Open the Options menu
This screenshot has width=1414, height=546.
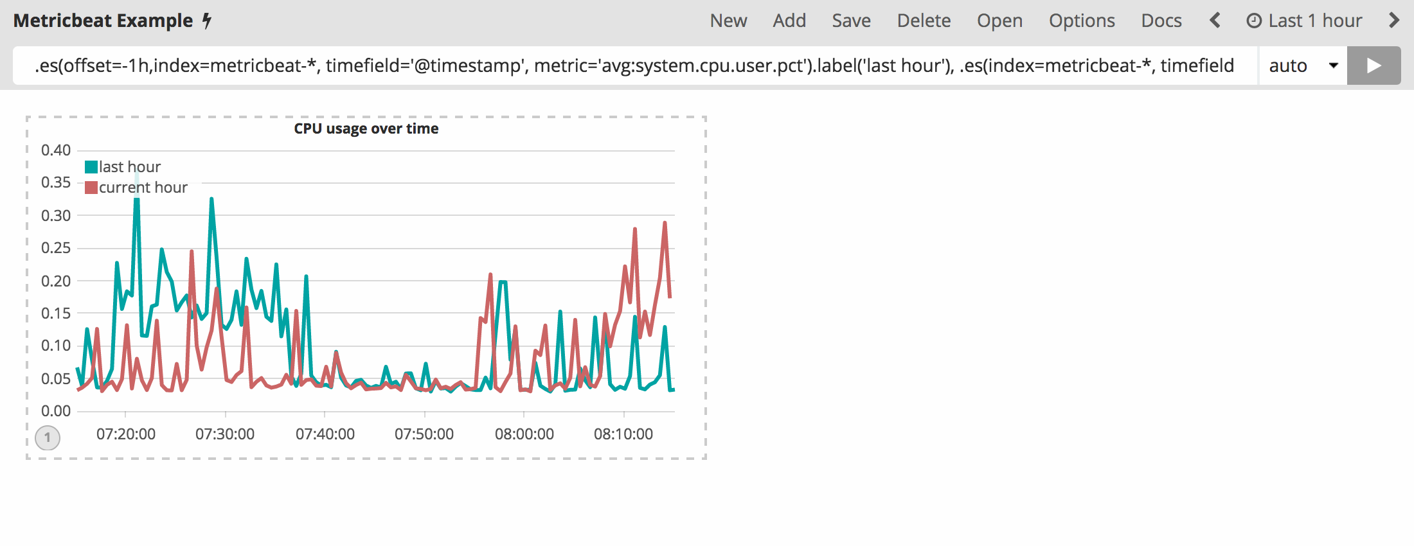pos(1082,21)
